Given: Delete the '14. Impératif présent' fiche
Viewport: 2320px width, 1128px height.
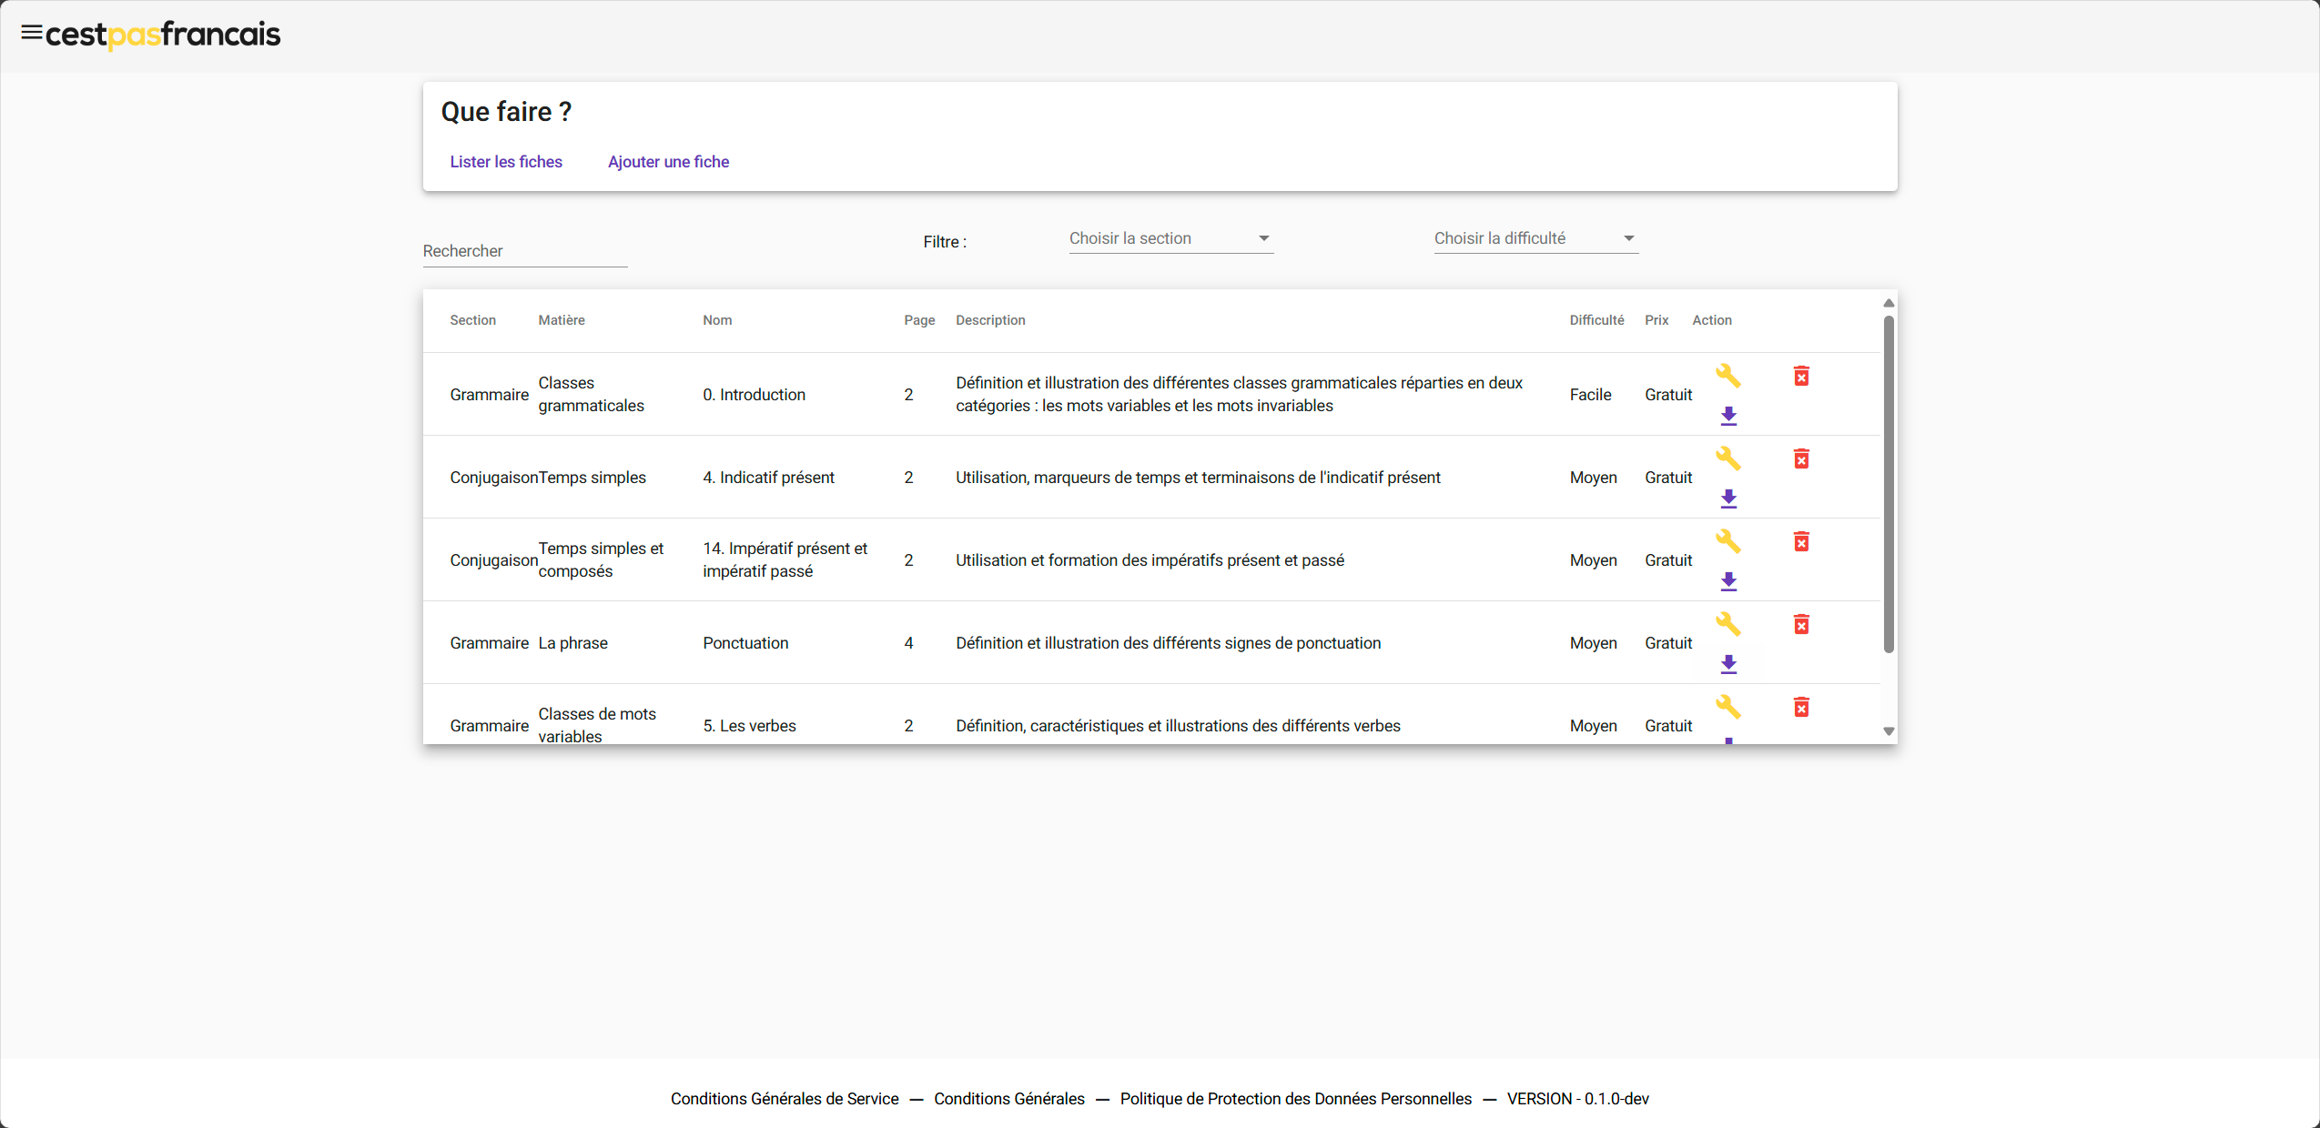Looking at the screenshot, I should [x=1801, y=541].
